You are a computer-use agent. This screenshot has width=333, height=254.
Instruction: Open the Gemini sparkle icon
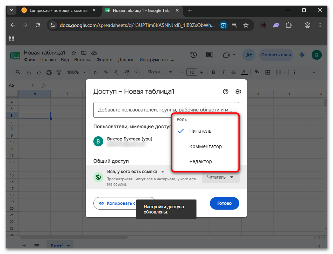click(302, 55)
